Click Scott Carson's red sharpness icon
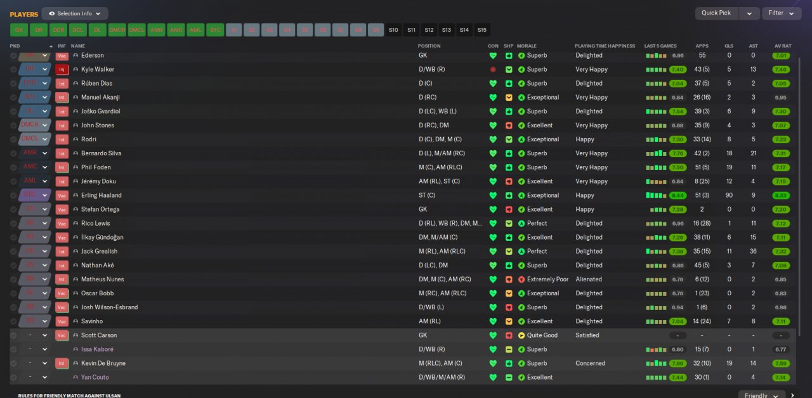 click(x=509, y=335)
